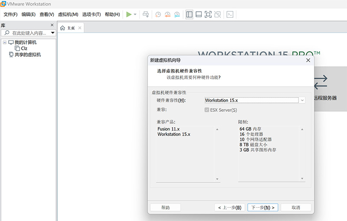Proceed with 下一步(N) button

(x=263, y=208)
